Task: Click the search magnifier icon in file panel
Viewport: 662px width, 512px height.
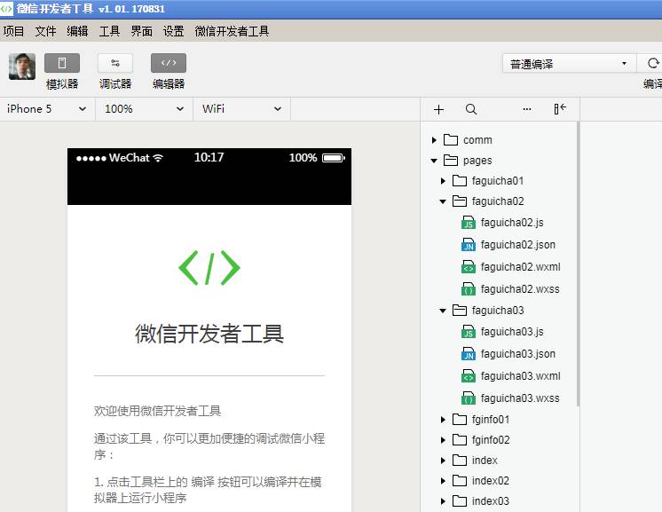Action: pos(471,109)
